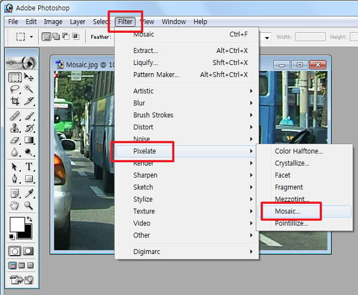The width and height of the screenshot is (358, 295).
Task: Switch to Standard Screen mode
Action: pyautogui.click(x=13, y=265)
